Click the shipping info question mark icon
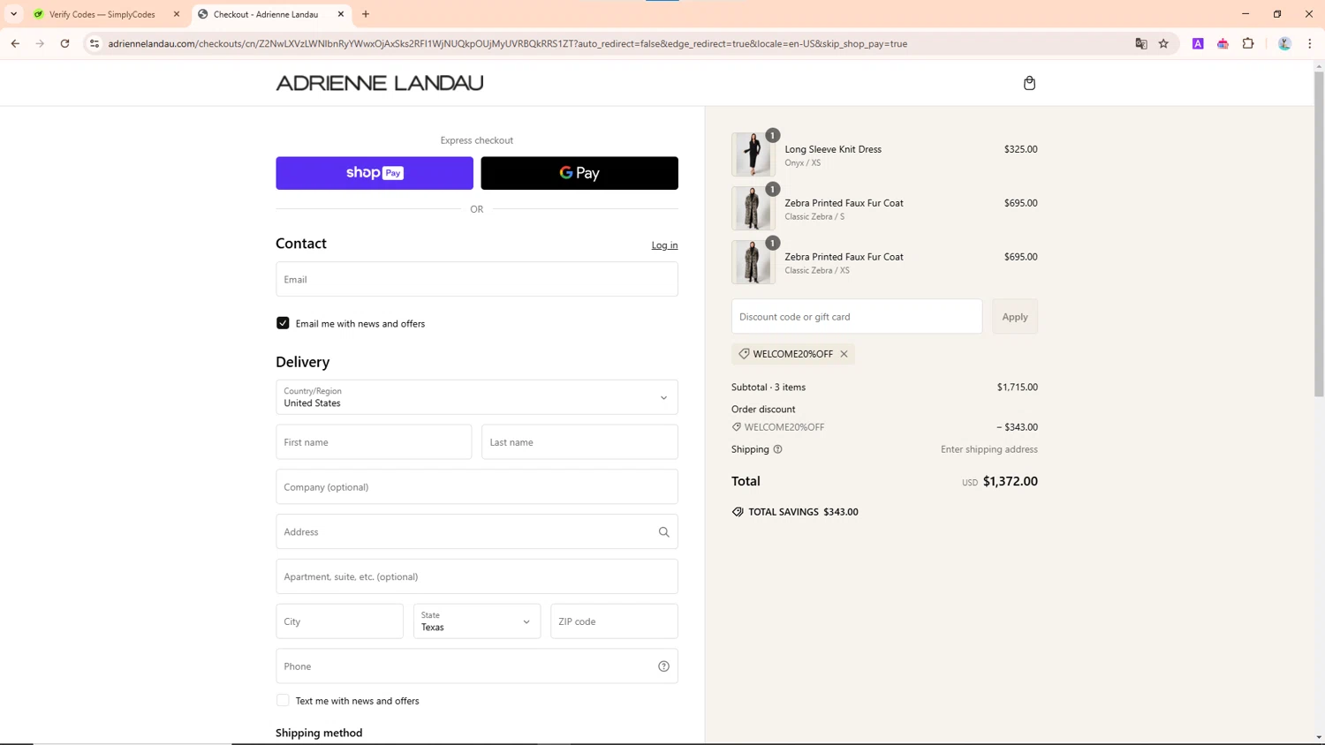Image resolution: width=1325 pixels, height=745 pixels. pyautogui.click(x=778, y=449)
